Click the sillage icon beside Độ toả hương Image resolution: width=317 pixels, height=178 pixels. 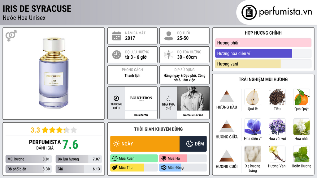tap(169, 55)
